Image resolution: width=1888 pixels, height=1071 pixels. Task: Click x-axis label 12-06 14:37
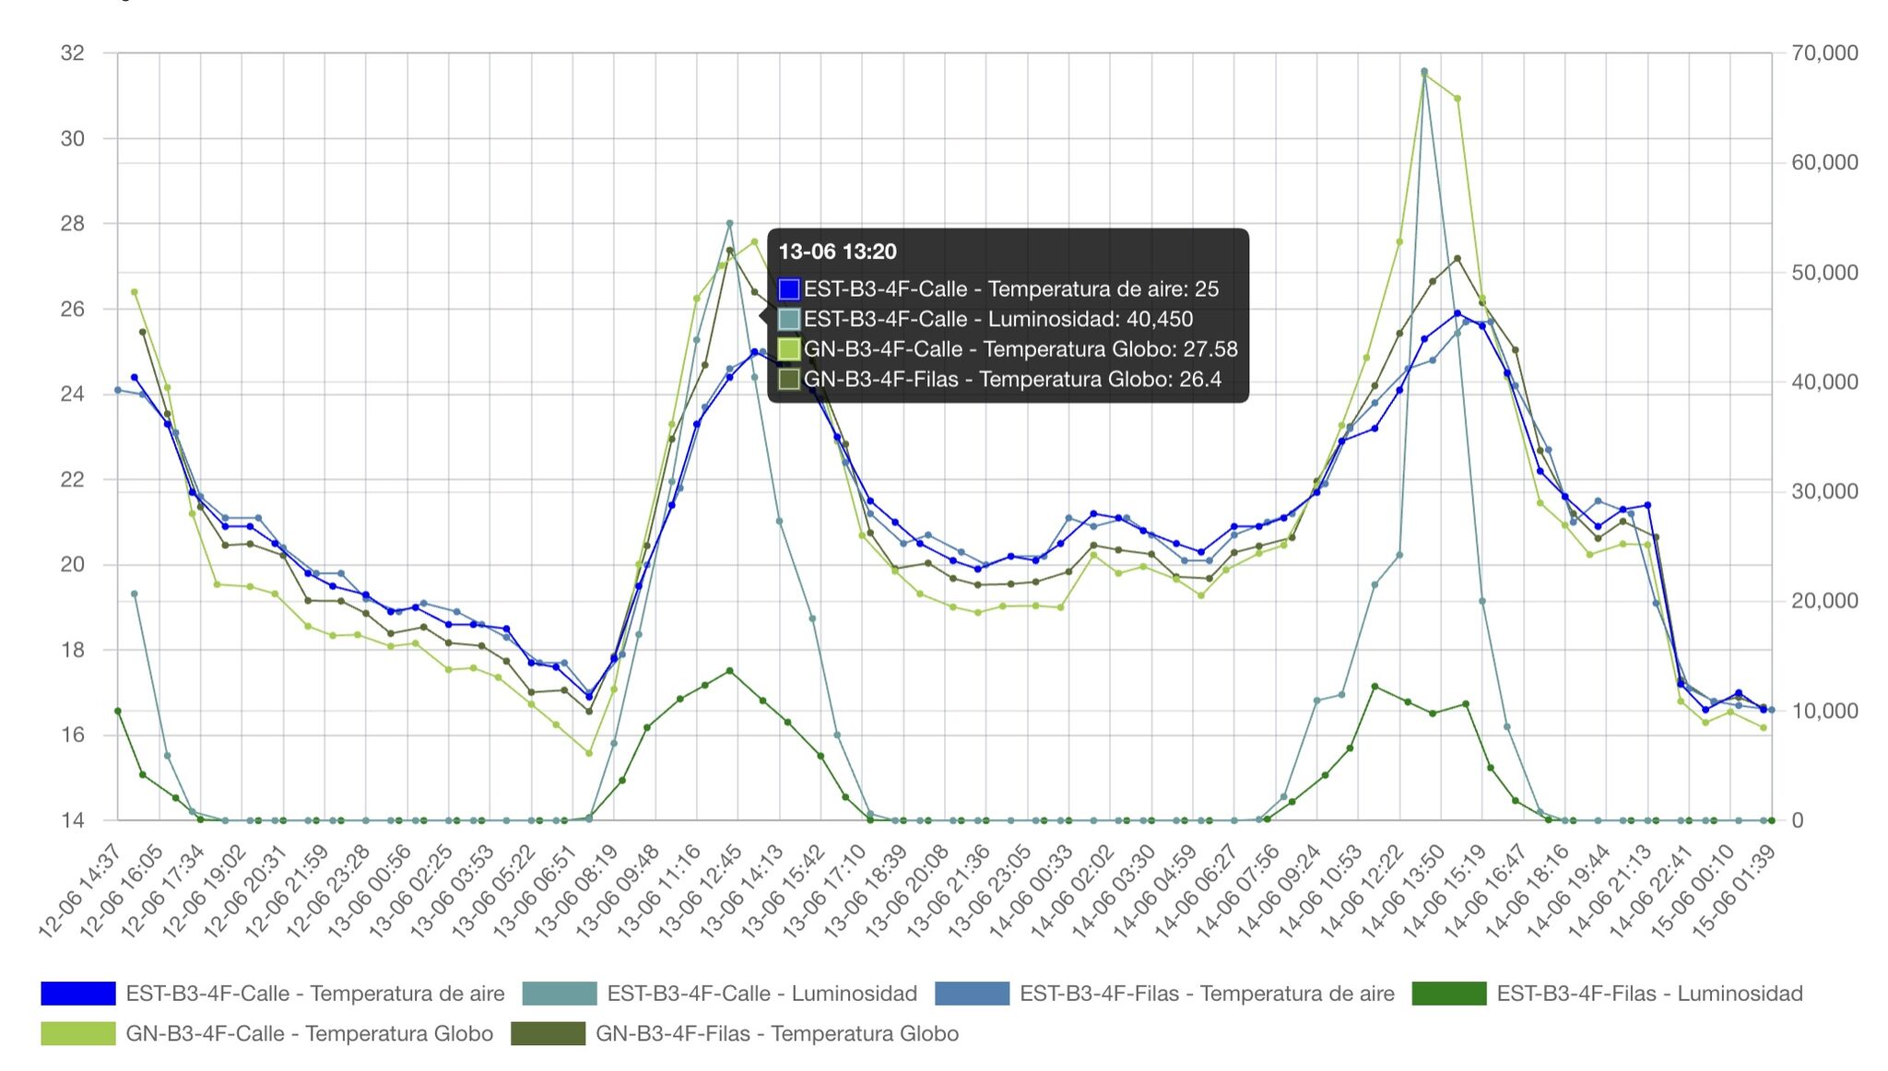pyautogui.click(x=79, y=890)
